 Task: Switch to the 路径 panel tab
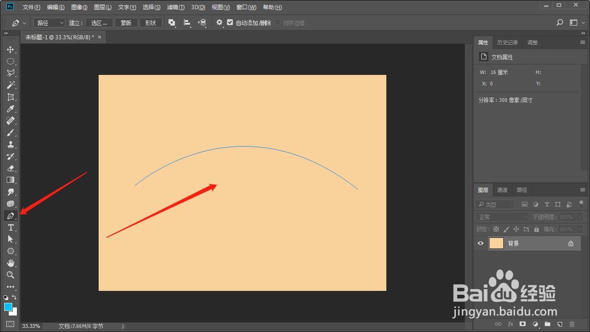coord(522,190)
